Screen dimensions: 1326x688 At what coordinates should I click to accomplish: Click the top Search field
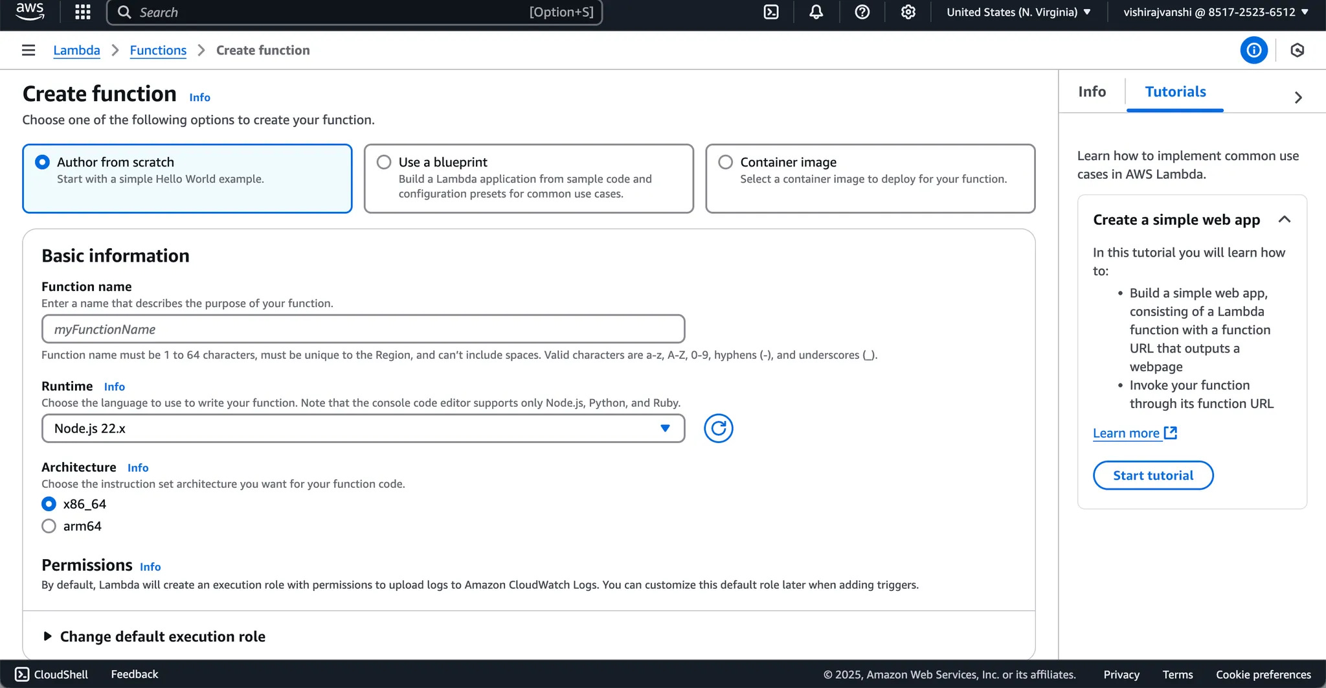[x=354, y=12]
